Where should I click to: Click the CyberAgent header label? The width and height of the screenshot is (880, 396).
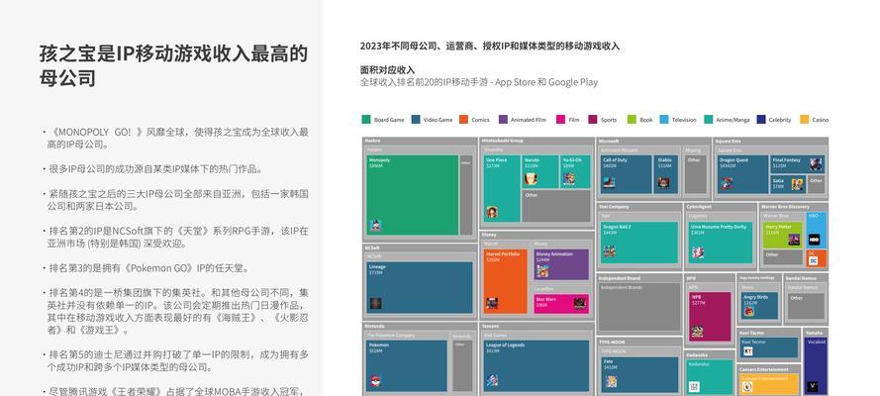699,206
